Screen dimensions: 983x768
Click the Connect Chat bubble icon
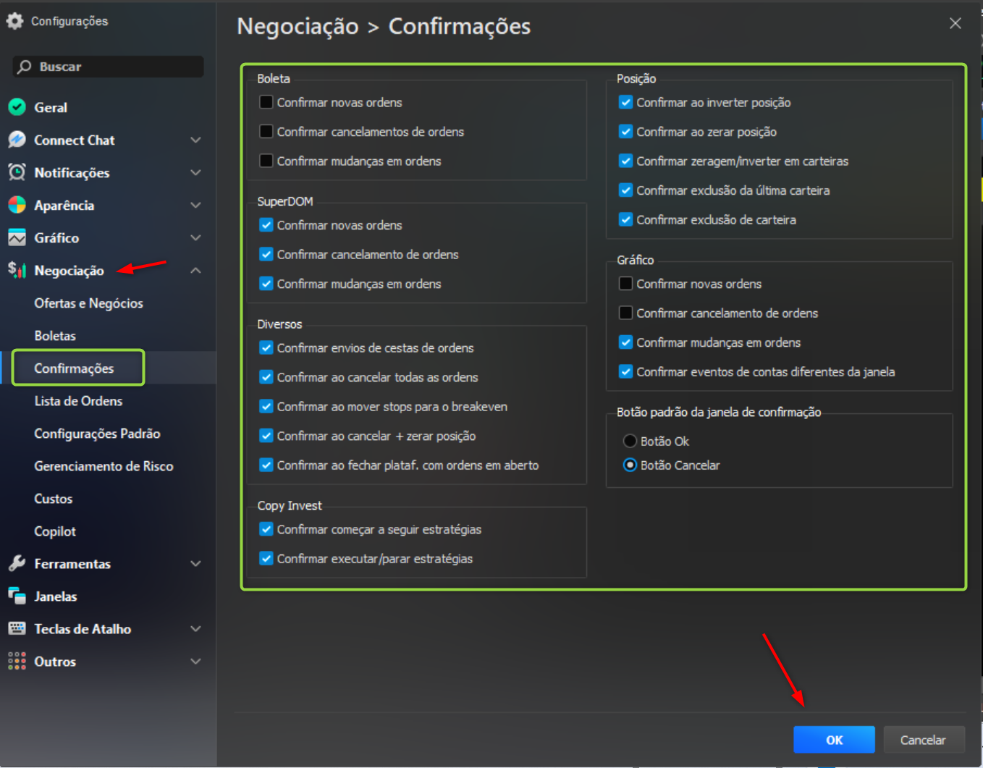tap(17, 140)
